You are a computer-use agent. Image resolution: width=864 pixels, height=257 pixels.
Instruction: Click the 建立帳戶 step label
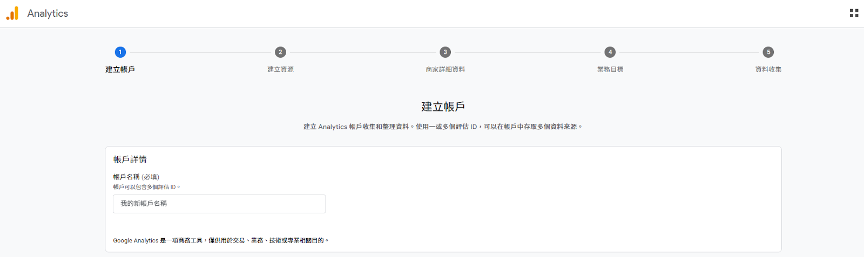[x=120, y=70]
